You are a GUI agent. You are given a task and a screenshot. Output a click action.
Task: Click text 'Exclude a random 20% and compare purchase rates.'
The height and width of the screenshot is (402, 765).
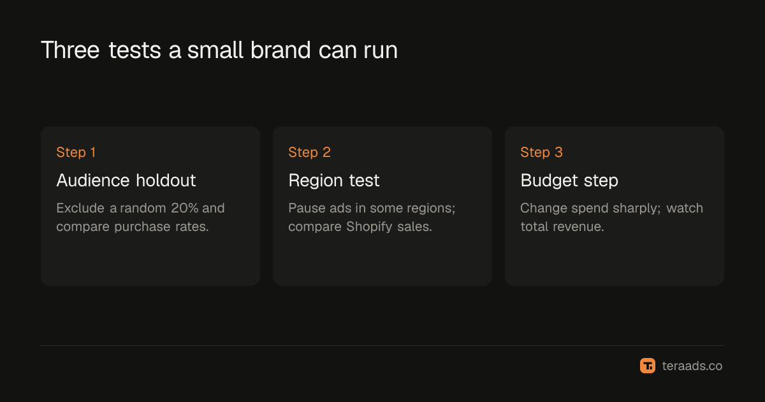point(140,218)
